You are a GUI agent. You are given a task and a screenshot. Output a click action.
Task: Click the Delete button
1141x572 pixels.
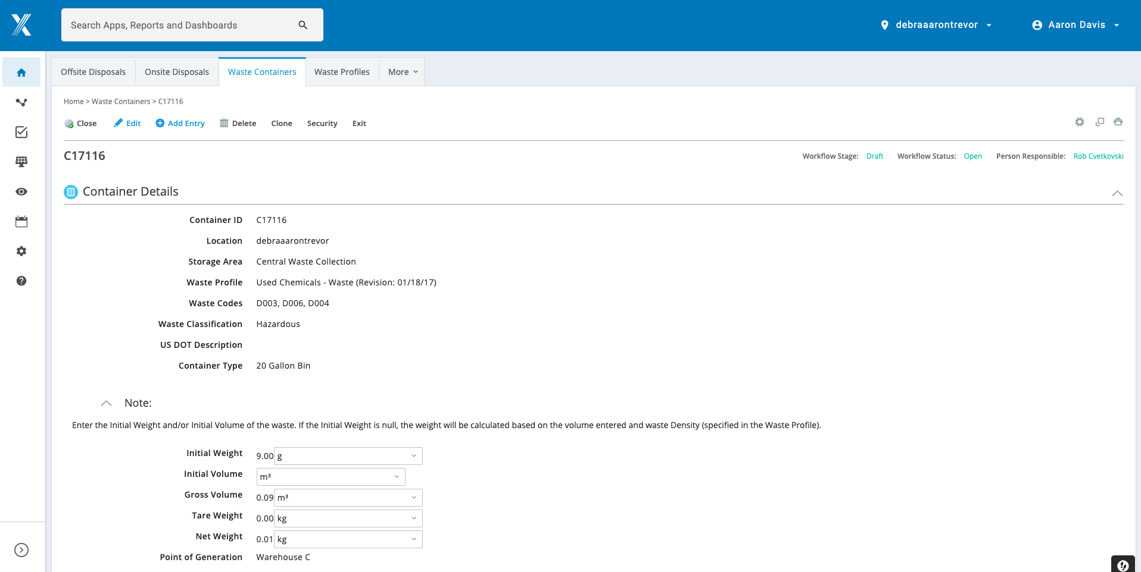(x=238, y=124)
